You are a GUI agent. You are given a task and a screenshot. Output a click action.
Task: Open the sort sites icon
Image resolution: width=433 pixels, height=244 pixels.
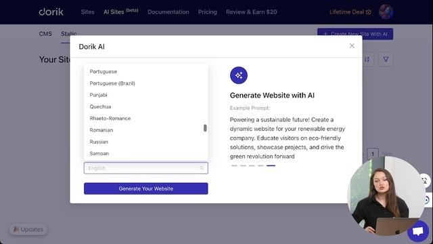point(367,60)
